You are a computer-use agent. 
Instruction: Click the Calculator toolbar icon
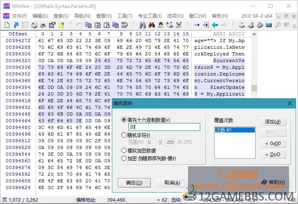pyautogui.click(x=269, y=25)
